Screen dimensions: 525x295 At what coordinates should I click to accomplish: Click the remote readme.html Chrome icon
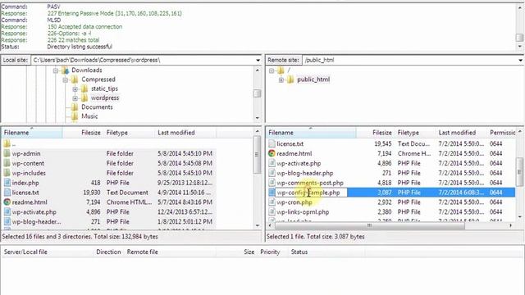coord(272,153)
